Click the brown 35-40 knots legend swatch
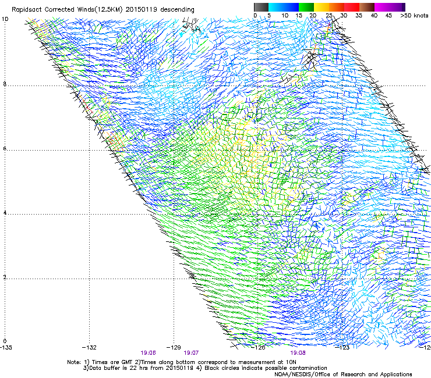The image size is (431, 378). [367, 7]
